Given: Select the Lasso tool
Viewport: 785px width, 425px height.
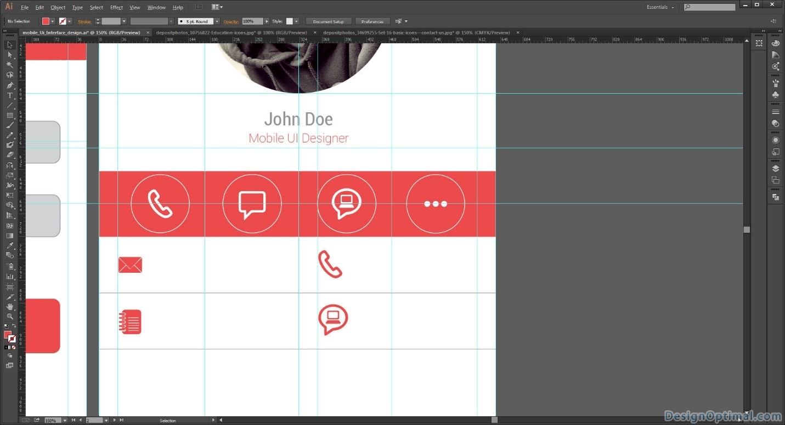Looking at the screenshot, I should 9,75.
